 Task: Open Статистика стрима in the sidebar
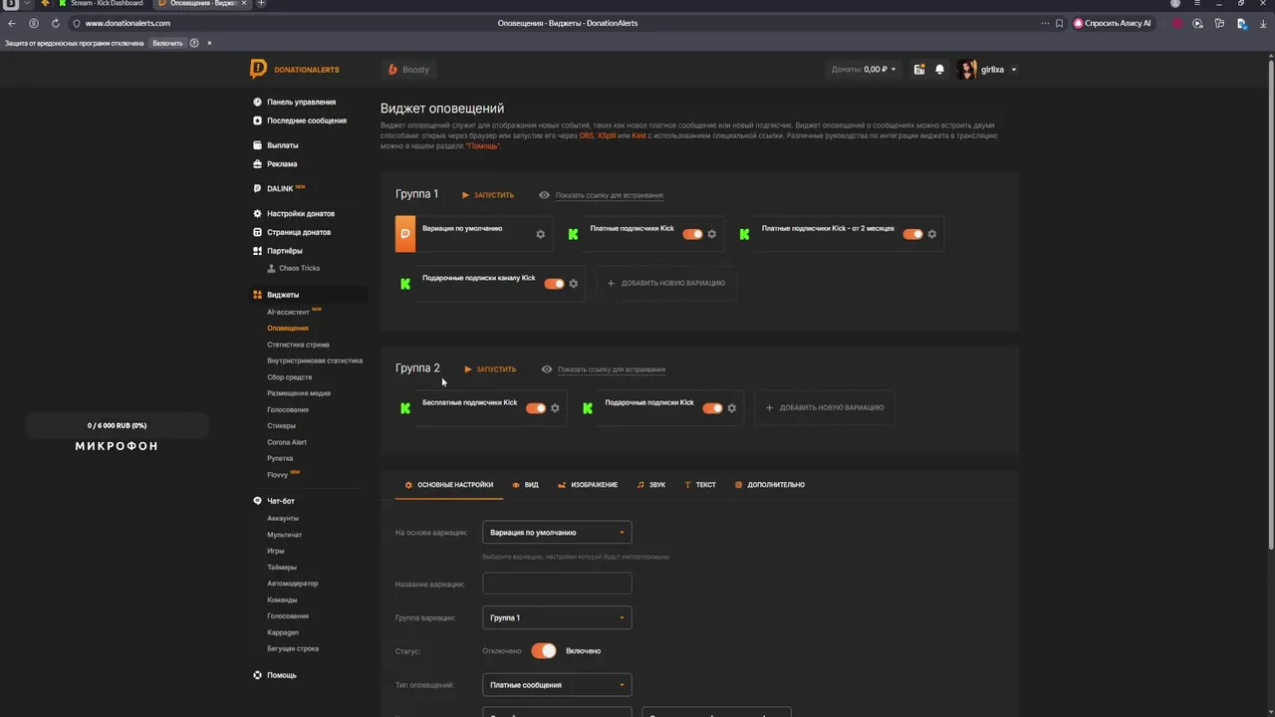pos(298,345)
